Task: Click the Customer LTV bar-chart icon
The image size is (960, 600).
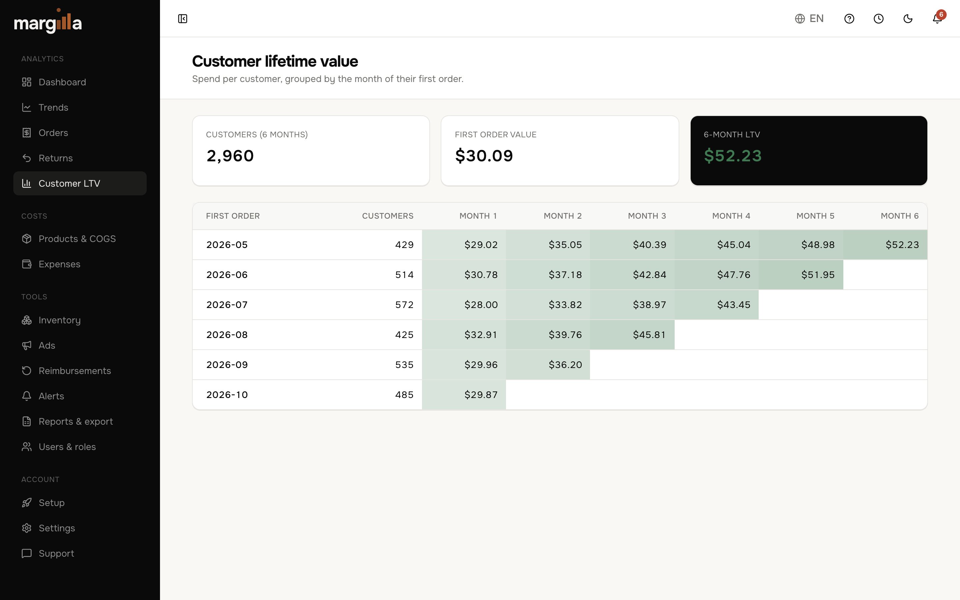Action: pos(27,183)
